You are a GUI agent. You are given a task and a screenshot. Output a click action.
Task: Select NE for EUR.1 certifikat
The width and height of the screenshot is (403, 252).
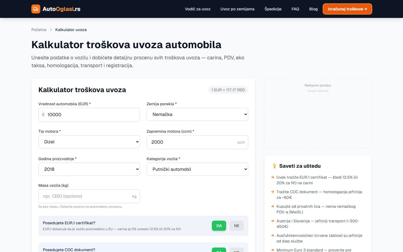[x=237, y=226]
